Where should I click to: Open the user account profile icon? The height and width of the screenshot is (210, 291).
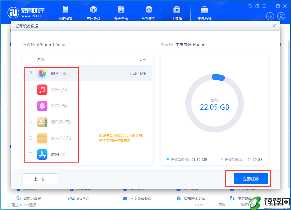point(281,16)
